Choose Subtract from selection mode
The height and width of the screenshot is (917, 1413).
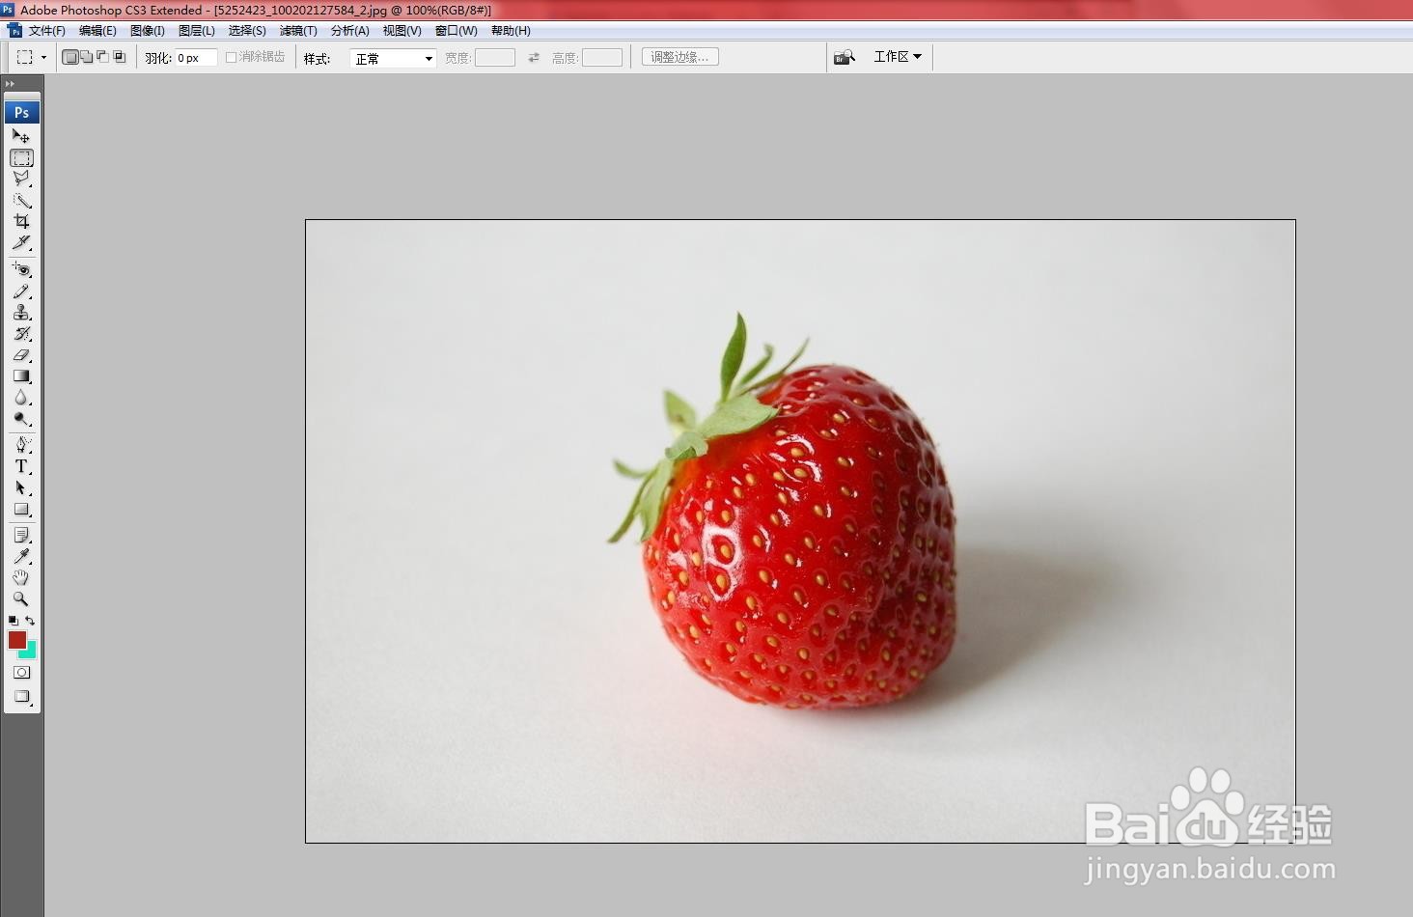[x=103, y=57]
